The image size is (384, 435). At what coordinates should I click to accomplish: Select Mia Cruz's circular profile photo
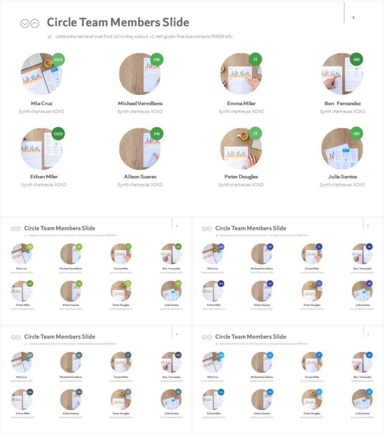pos(41,74)
